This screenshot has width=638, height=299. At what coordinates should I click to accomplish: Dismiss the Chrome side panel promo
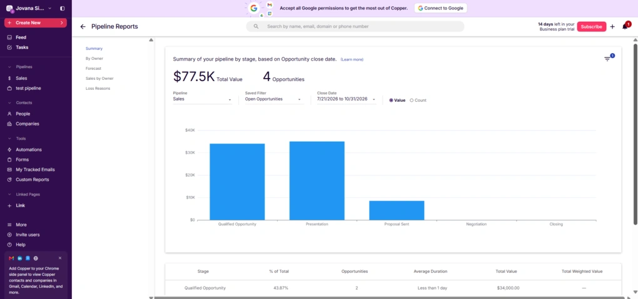click(x=60, y=258)
